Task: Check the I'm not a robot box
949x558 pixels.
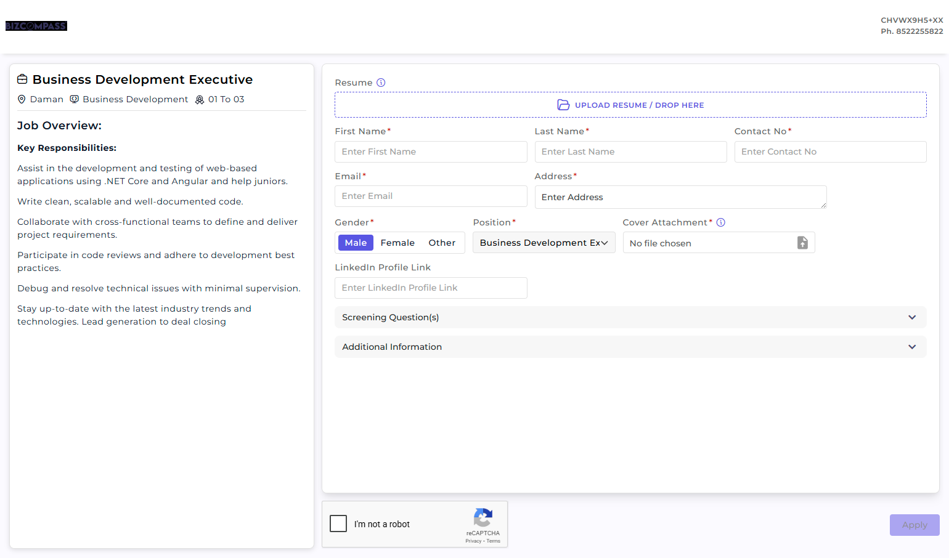Action: click(338, 524)
